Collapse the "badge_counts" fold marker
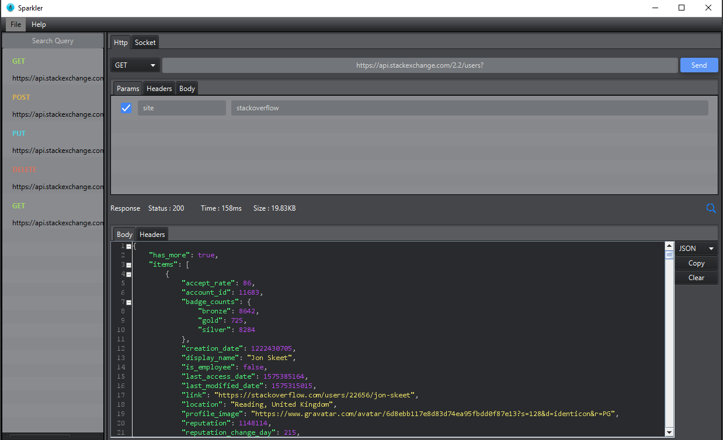723x440 pixels. (x=128, y=302)
